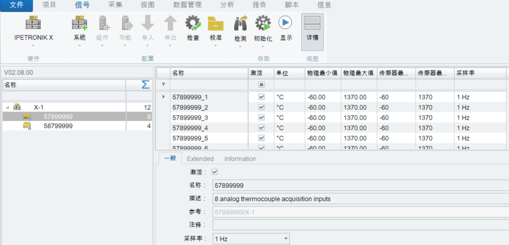Toggle the 激活 column header checkbox

click(260, 84)
